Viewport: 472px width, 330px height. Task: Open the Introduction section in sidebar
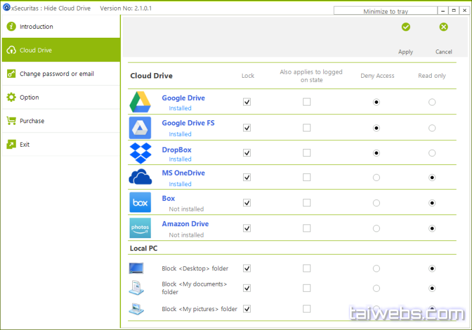click(x=36, y=27)
